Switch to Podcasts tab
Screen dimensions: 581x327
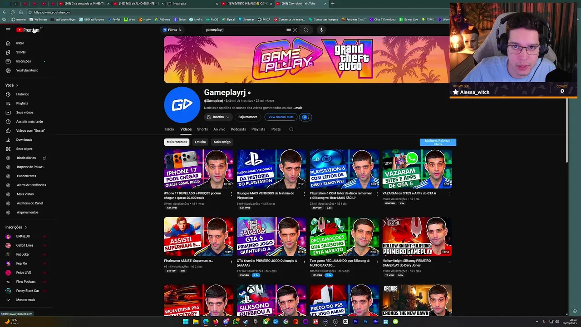pos(238,129)
